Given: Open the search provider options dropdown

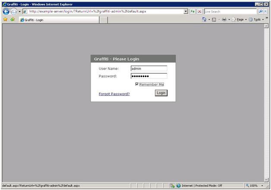Looking at the screenshot, I should click(x=265, y=12).
